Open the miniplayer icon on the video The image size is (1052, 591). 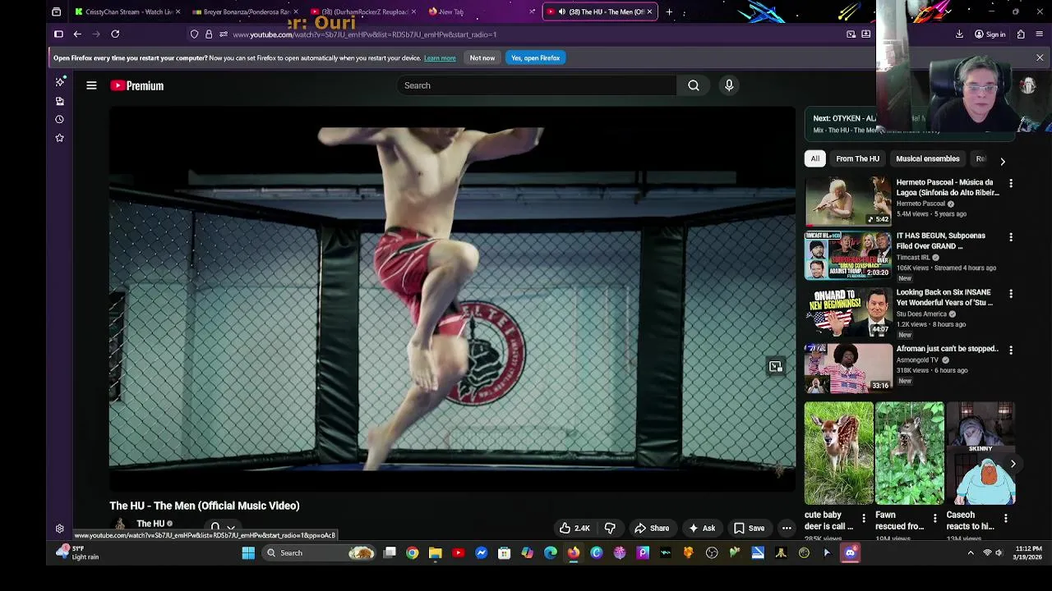click(x=775, y=367)
